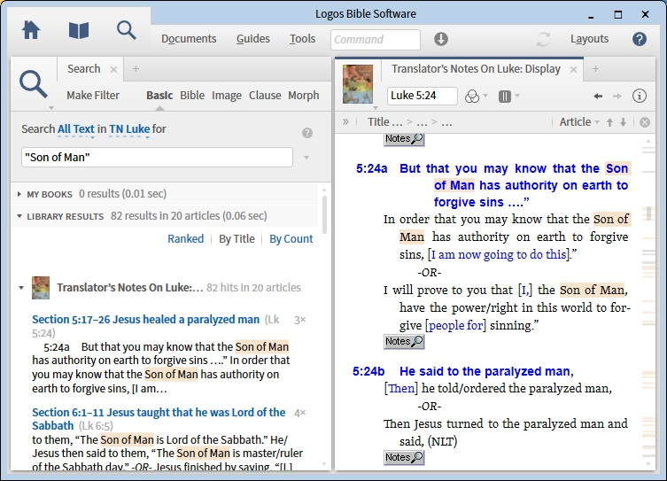The image size is (667, 481).
Task: Jump to previous article with up arrow
Action: pyautogui.click(x=609, y=122)
